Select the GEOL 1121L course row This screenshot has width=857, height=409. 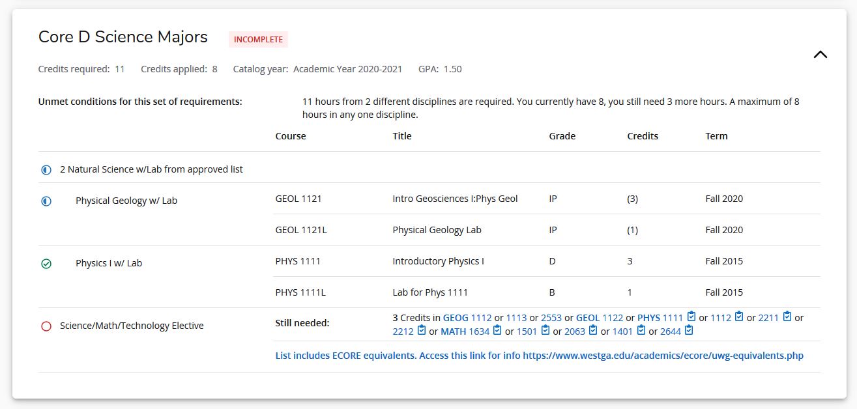pyautogui.click(x=300, y=230)
